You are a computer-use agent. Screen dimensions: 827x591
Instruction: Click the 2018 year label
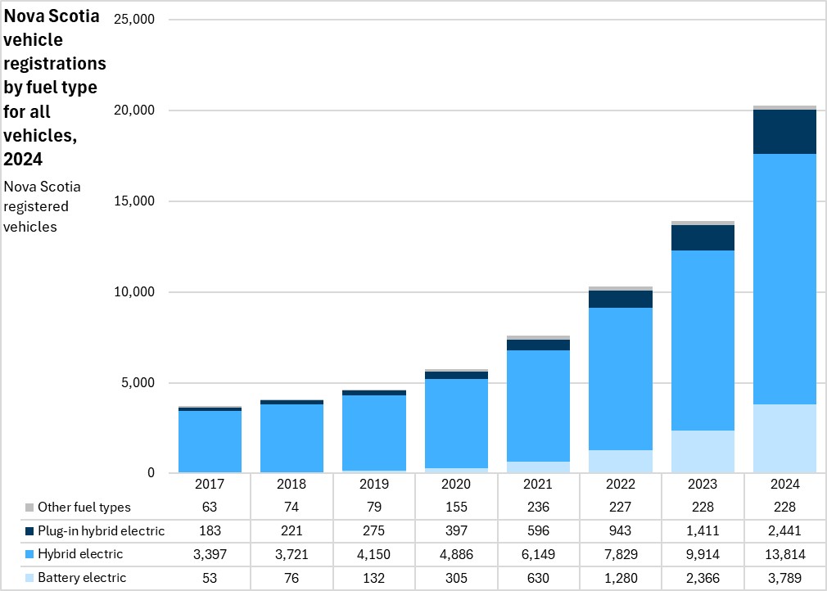click(292, 485)
